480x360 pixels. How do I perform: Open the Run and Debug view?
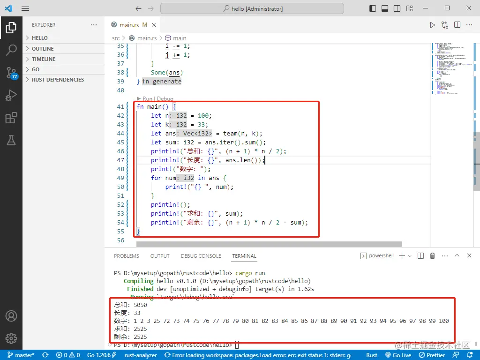pyautogui.click(x=11, y=95)
